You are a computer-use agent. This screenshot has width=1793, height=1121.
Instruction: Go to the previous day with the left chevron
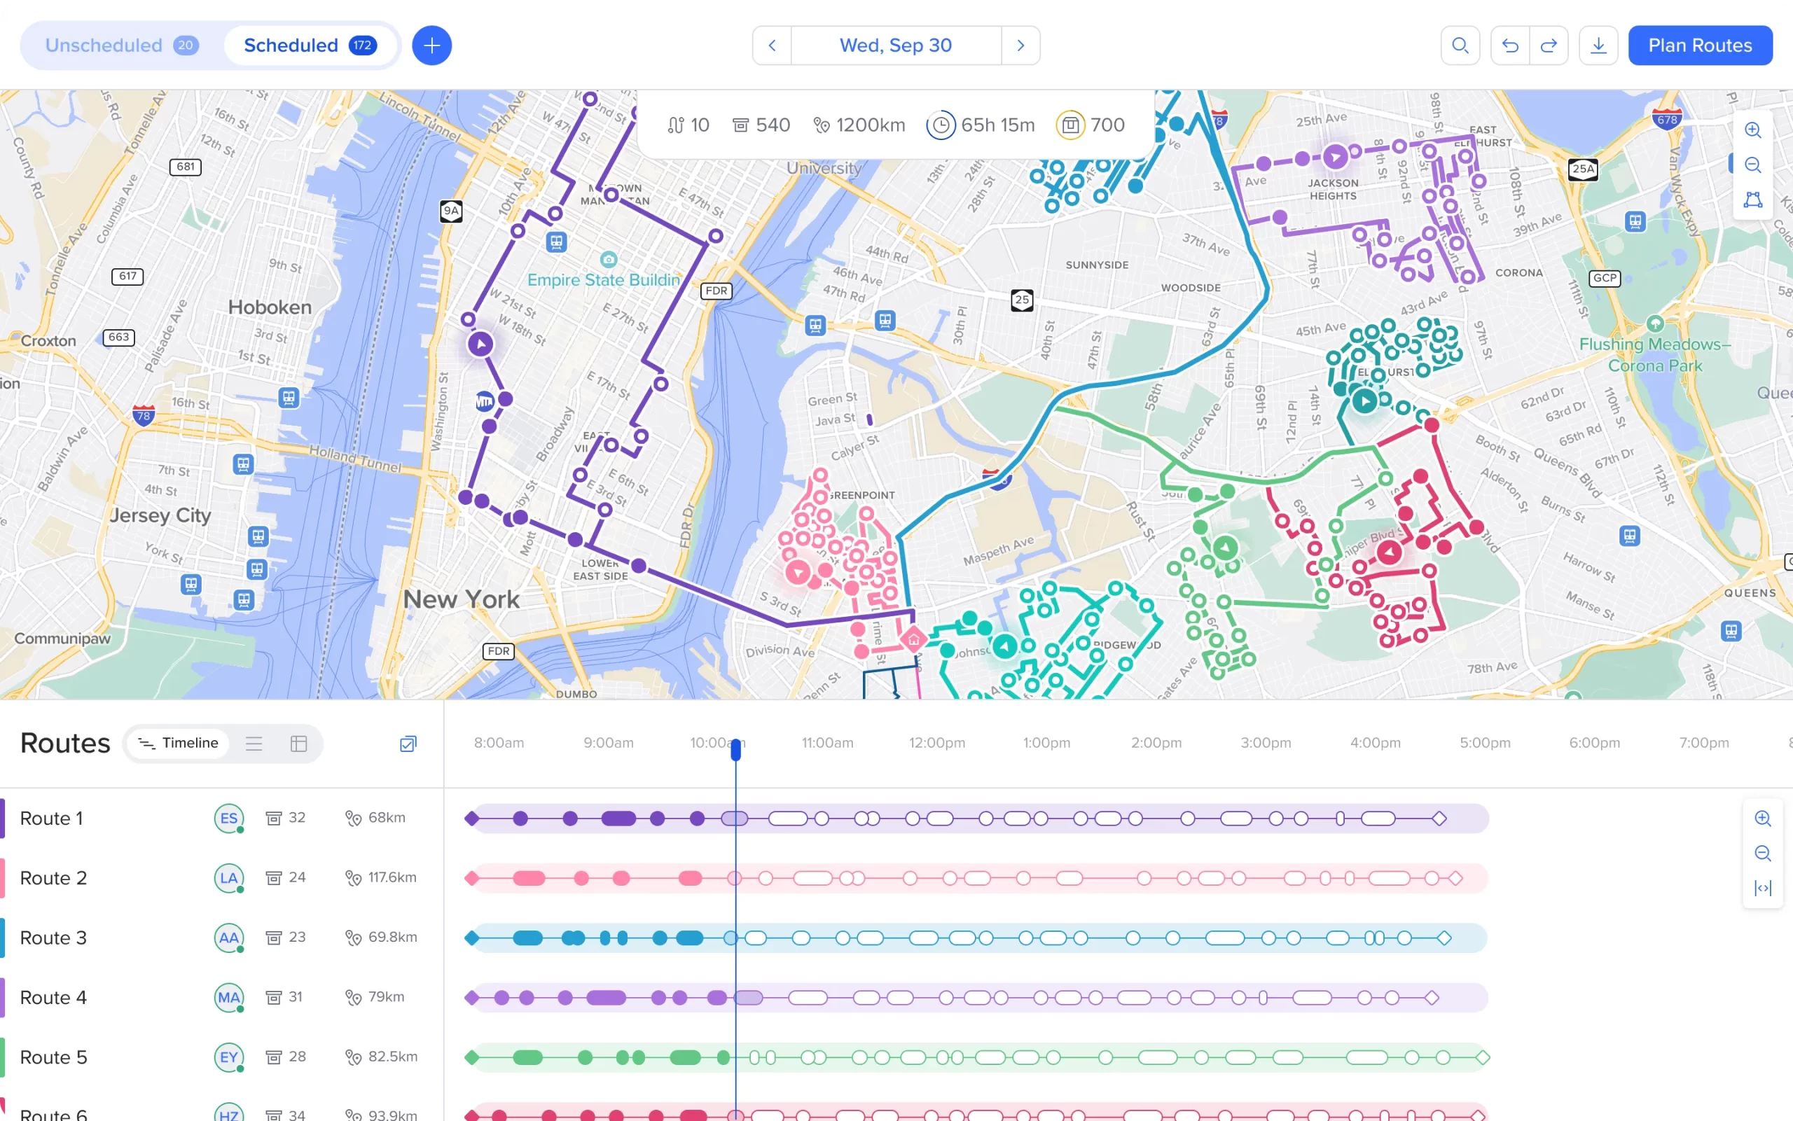coord(771,46)
